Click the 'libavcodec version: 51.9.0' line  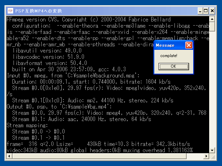click(x=49, y=57)
